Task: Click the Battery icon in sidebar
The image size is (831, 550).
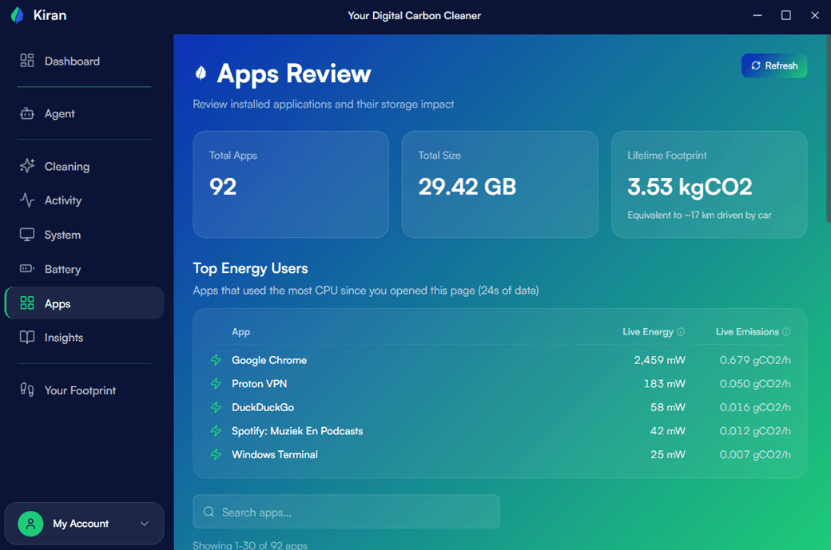Action: tap(27, 269)
